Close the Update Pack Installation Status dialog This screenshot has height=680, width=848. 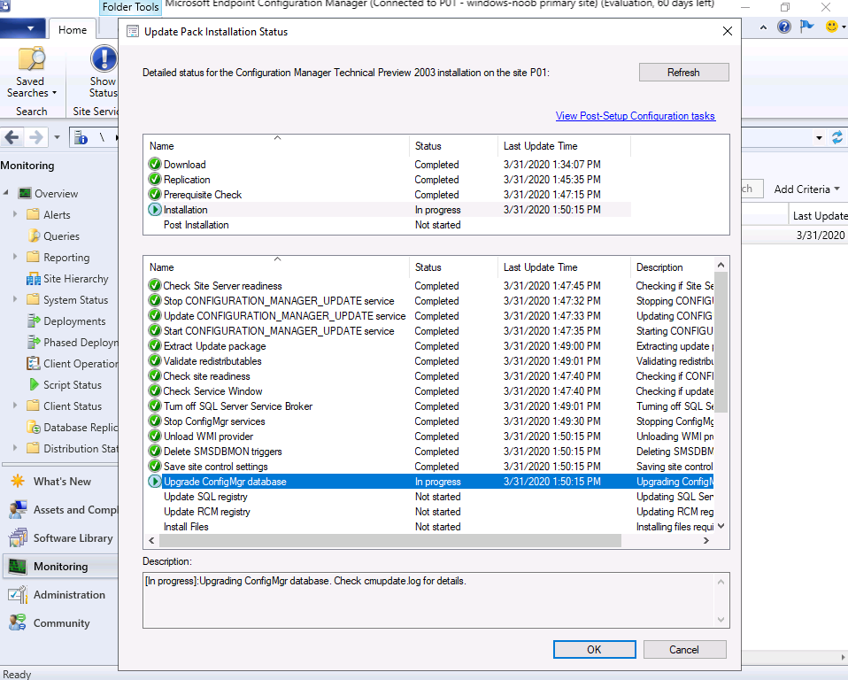click(x=728, y=31)
